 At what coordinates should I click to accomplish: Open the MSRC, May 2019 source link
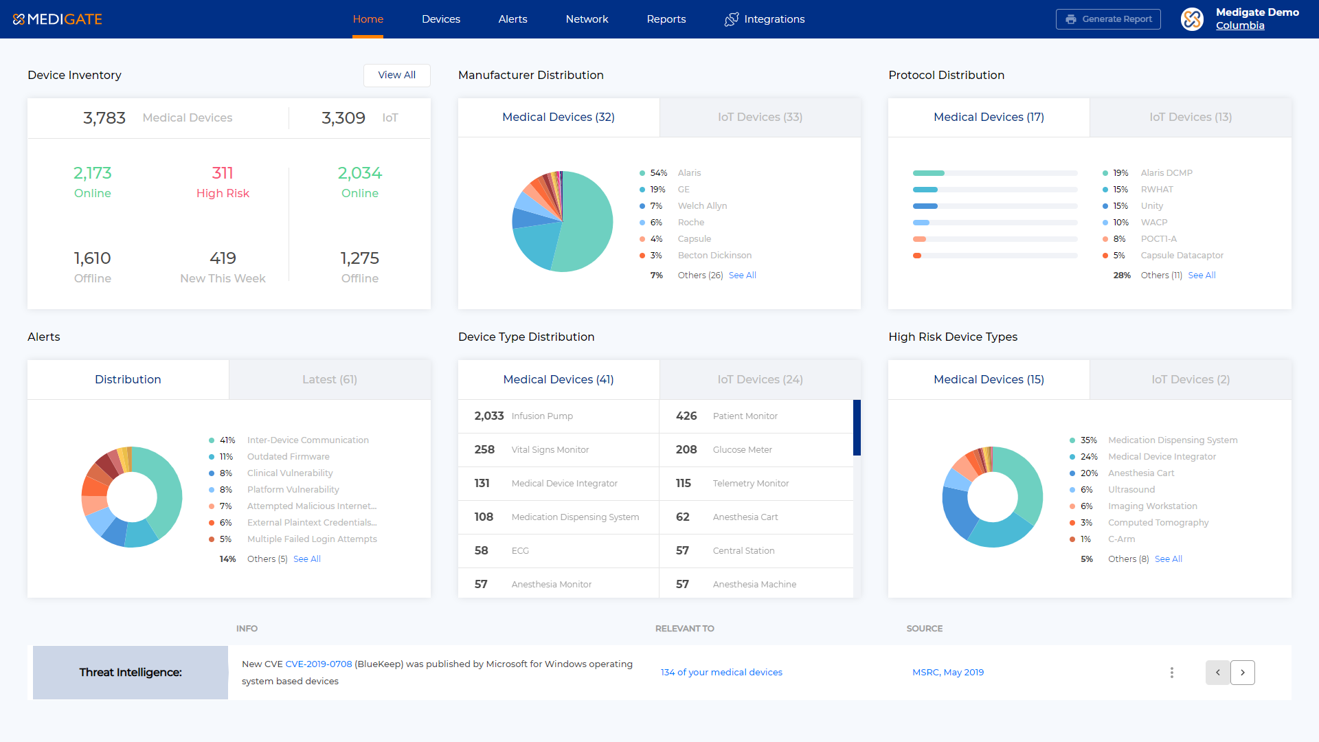(948, 673)
